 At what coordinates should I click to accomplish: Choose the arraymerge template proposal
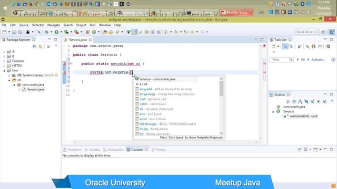point(165,94)
